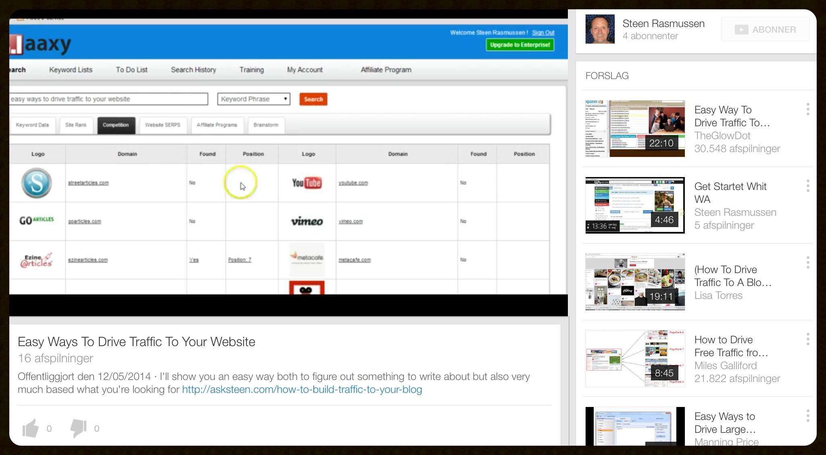Open ezinearticles.com domain link
This screenshot has width=826, height=455.
click(x=88, y=260)
